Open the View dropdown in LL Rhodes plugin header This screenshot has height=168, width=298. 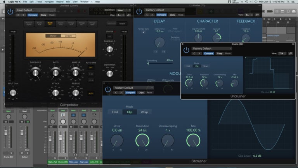(249, 15)
